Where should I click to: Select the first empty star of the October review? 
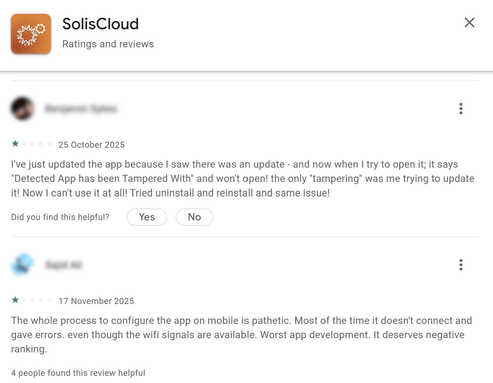pyautogui.click(x=23, y=143)
